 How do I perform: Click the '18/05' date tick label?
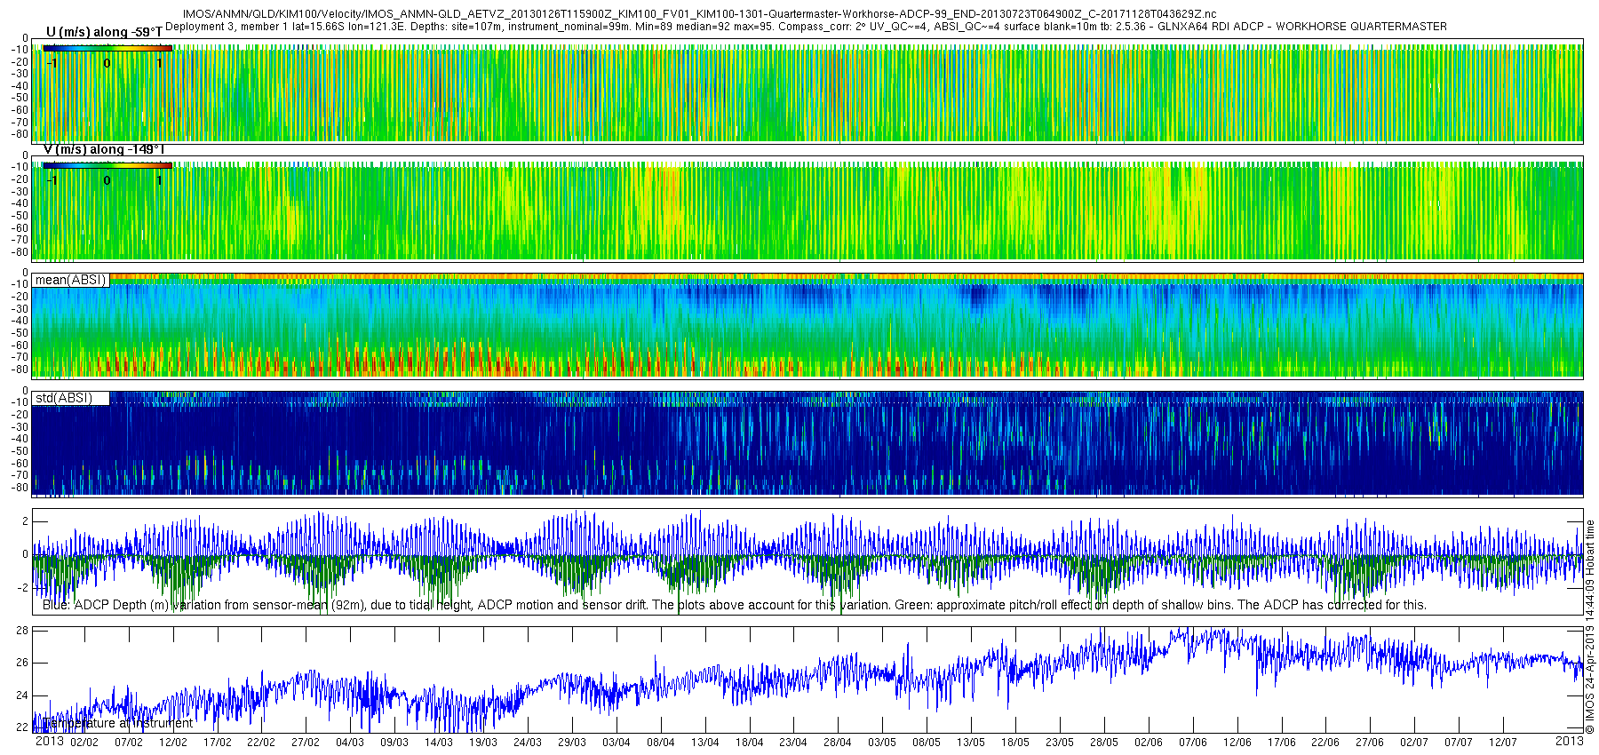1015,743
